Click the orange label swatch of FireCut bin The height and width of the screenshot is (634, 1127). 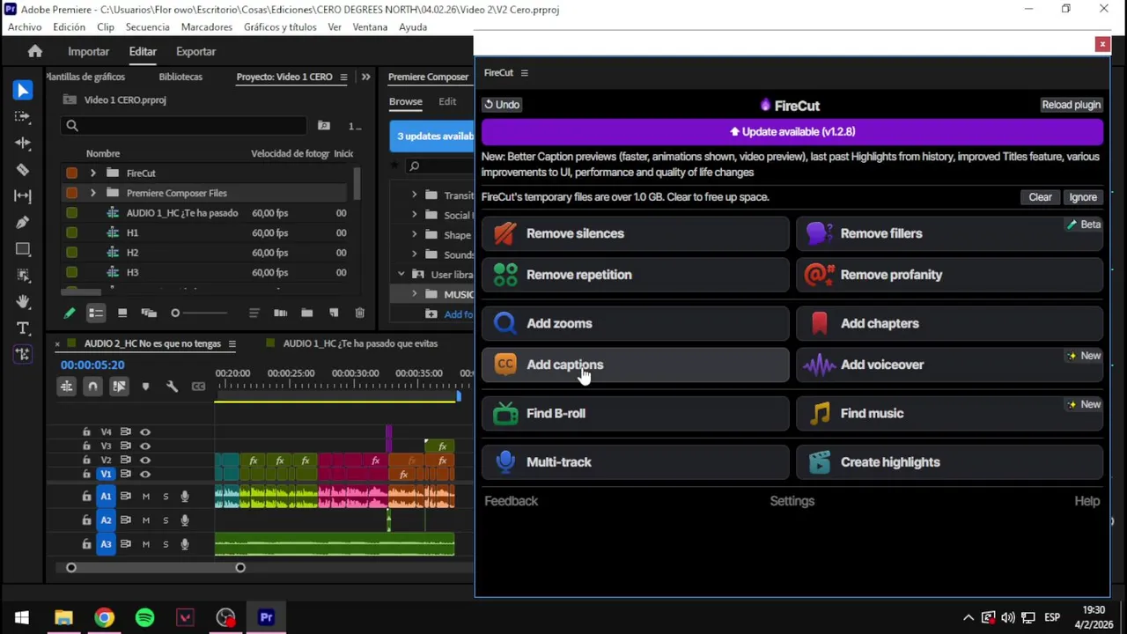(71, 173)
